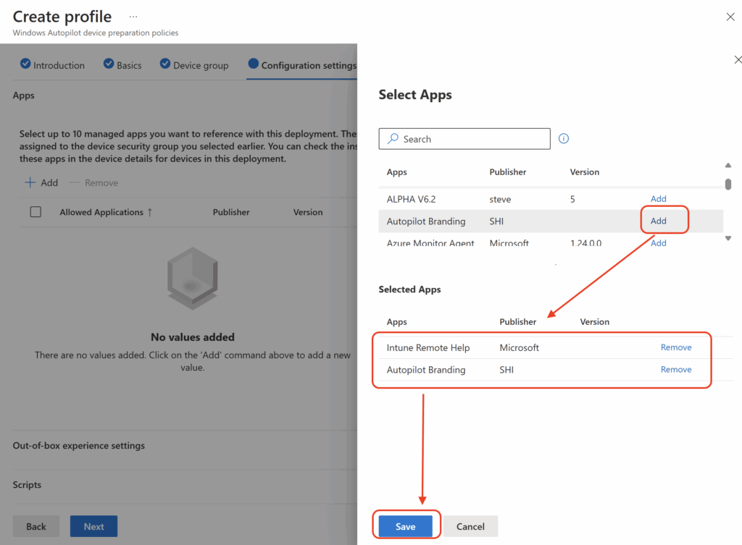Tick the select-all Allowed Applications checkbox
Viewport: 742px width, 545px height.
coord(36,212)
